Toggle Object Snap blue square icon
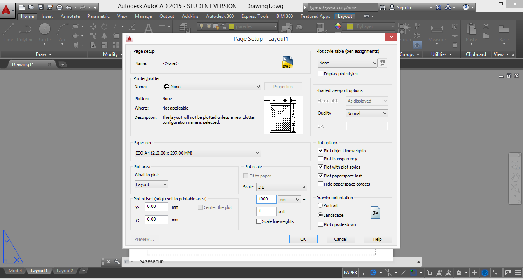Image resolution: width=523 pixels, height=280 pixels. [x=414, y=273]
